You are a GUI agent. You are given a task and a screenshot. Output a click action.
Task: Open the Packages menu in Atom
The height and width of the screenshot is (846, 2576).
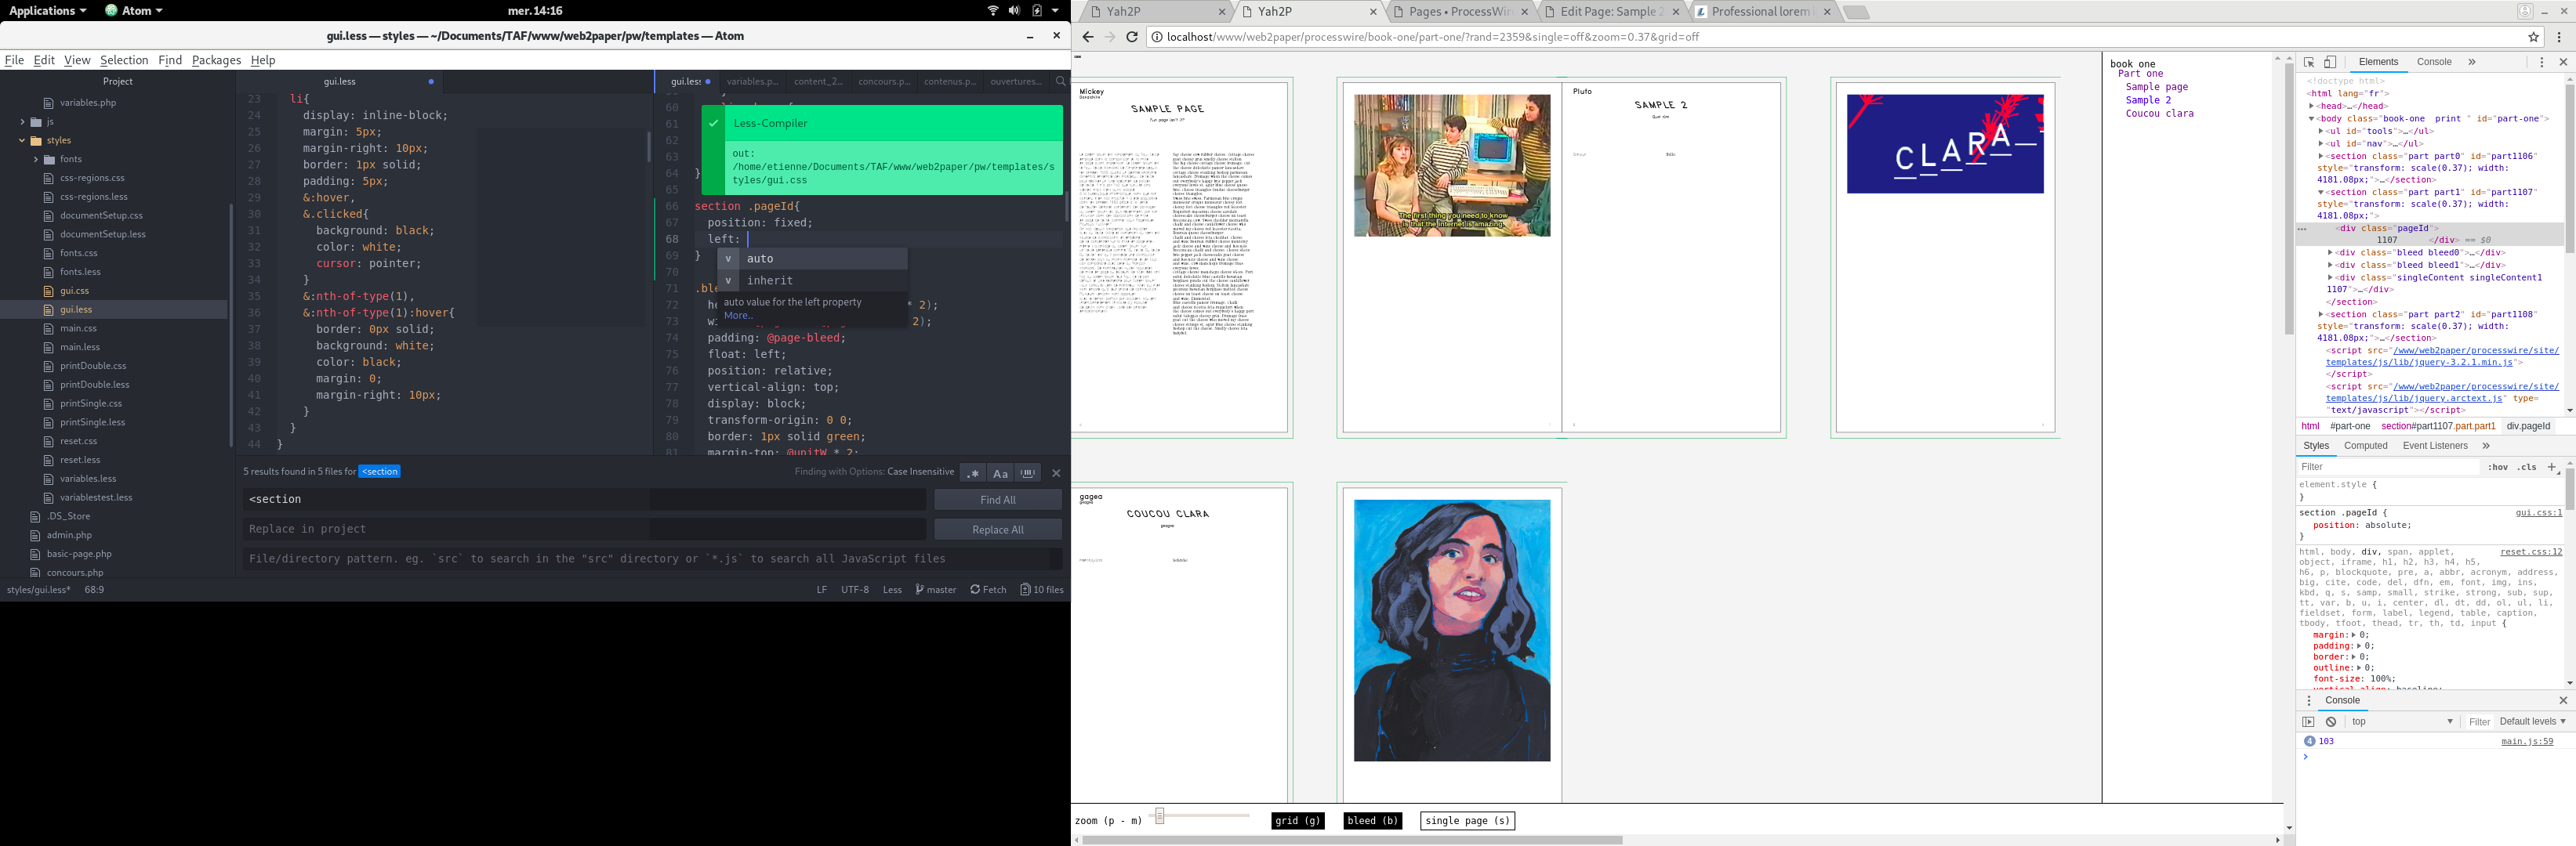pyautogui.click(x=216, y=60)
